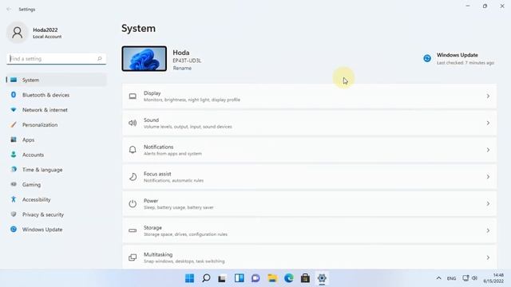Open Accessibility in the sidebar
This screenshot has height=287, width=511.
57,199
